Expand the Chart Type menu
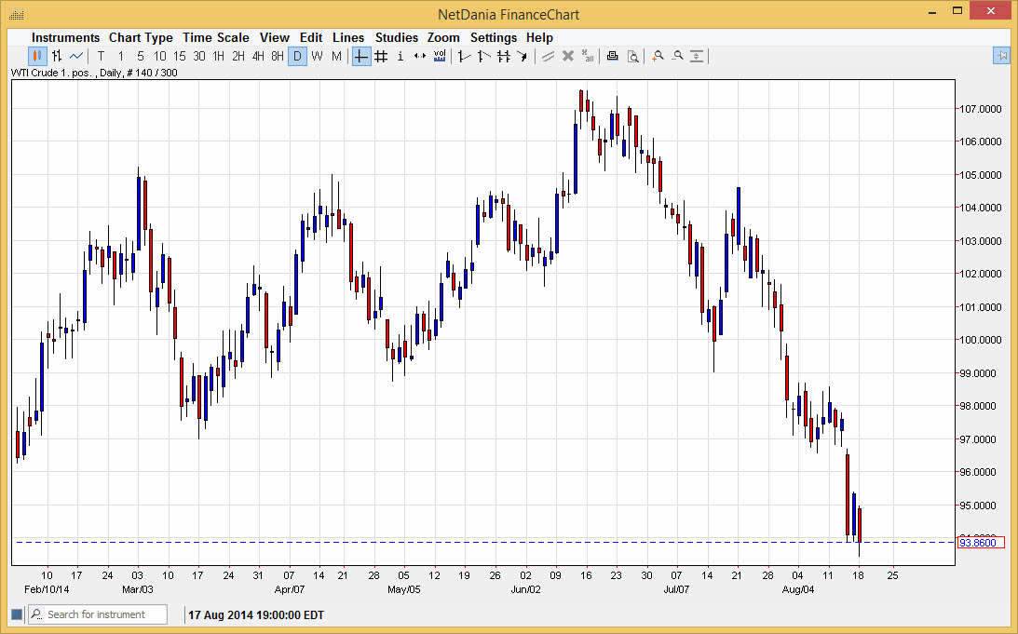The height and width of the screenshot is (634, 1018). click(141, 37)
